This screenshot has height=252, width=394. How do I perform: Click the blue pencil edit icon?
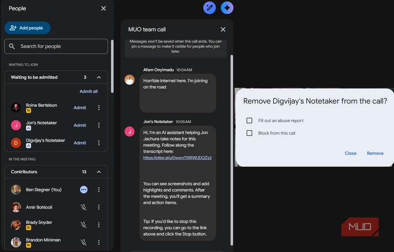point(209,8)
